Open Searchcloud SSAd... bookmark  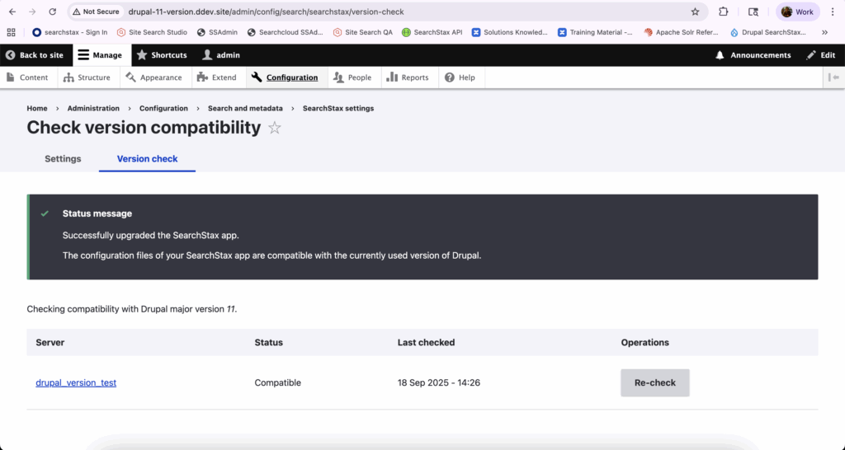tap(285, 32)
